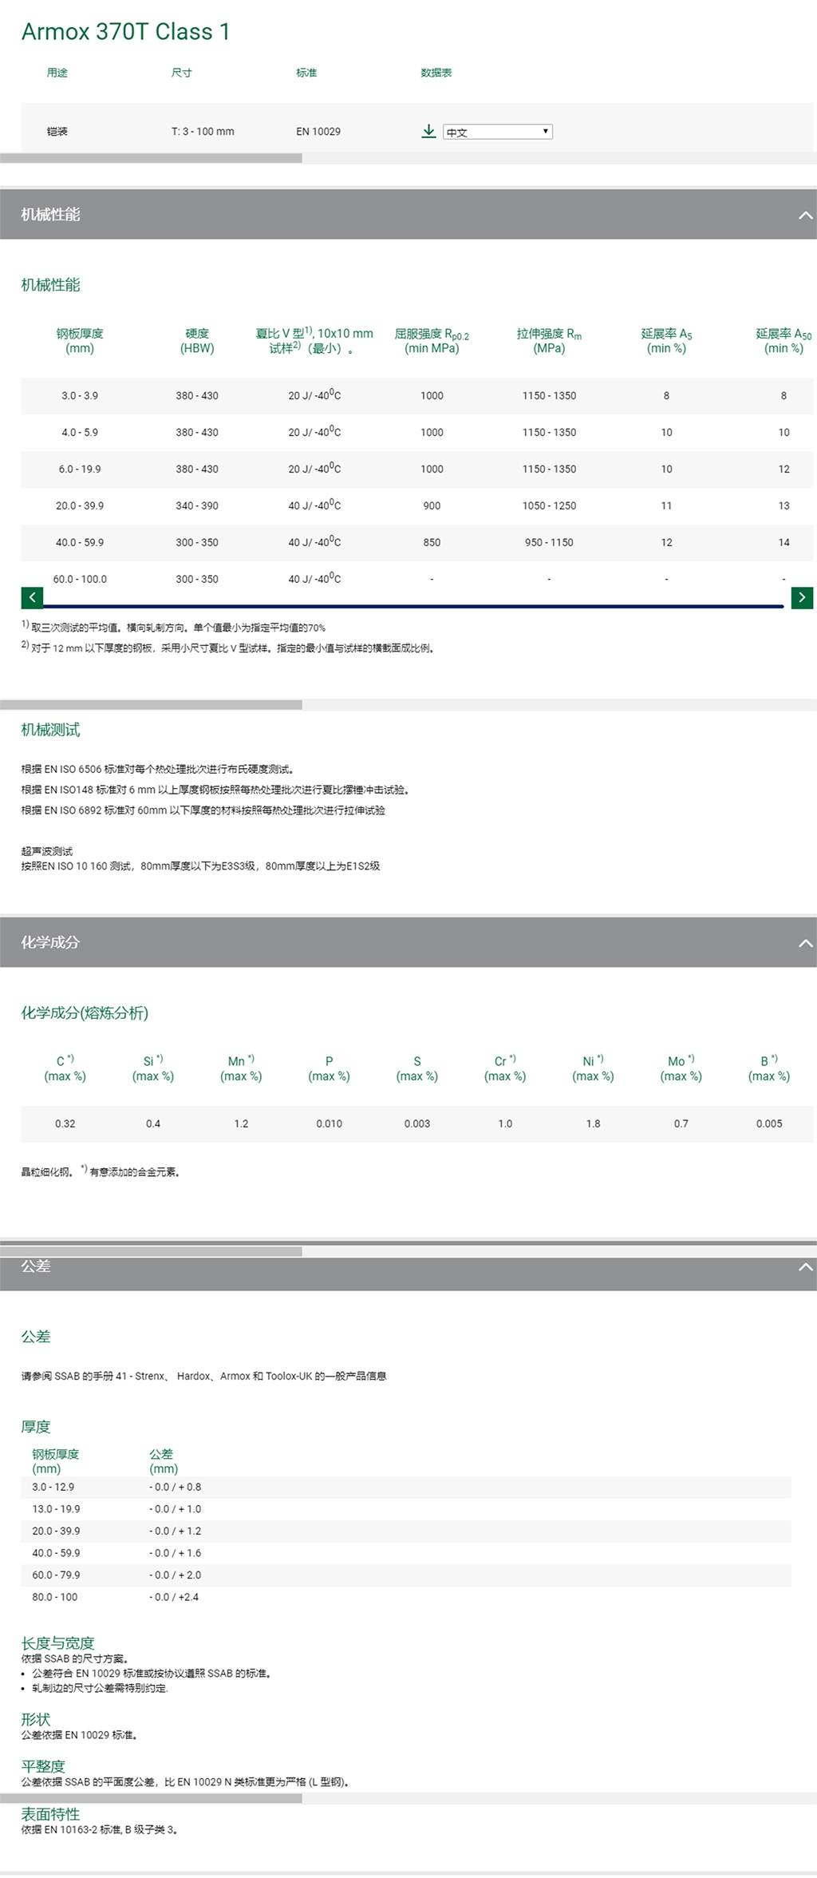Image resolution: width=817 pixels, height=1878 pixels.
Task: Collapse the 化学成分 section header chevron
Action: (805, 943)
